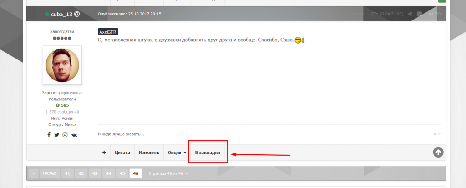Add post to bookmarks via В закладки
Viewport: 466px width, 188px height.
(x=208, y=153)
